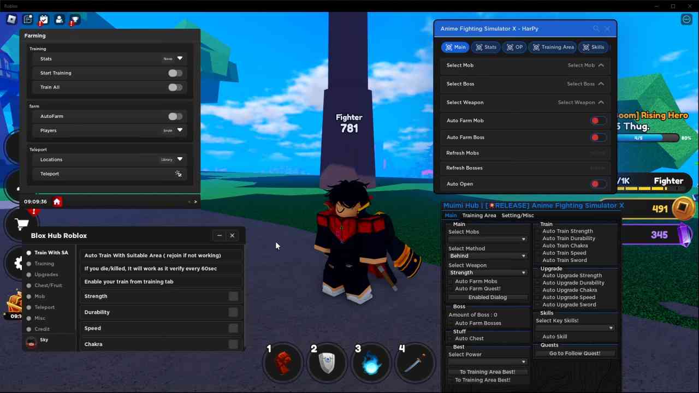Viewport: 699px width, 393px height.
Task: Check the Chakra box in Blox Hub
Action: click(233, 344)
